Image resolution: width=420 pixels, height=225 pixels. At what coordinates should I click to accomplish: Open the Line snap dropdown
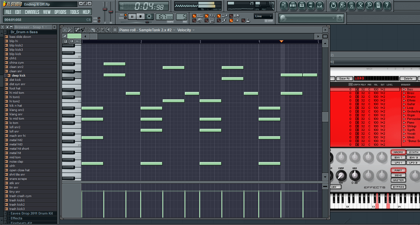263,16
